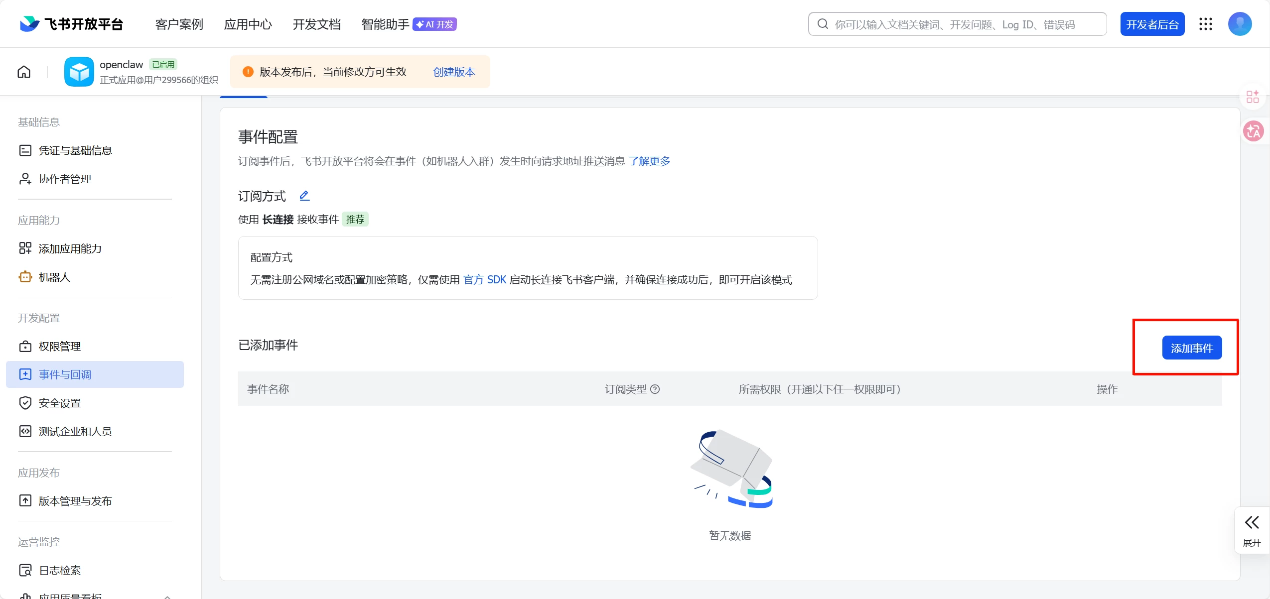Click the help icon next to 订阅类型
This screenshot has height=599, width=1270.
[x=655, y=389]
